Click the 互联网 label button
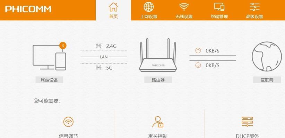 click(267, 80)
